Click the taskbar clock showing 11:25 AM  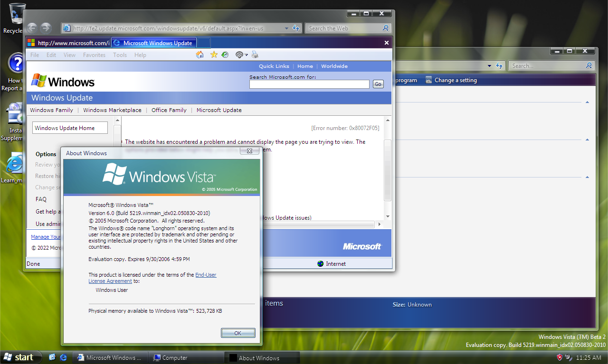(589, 358)
